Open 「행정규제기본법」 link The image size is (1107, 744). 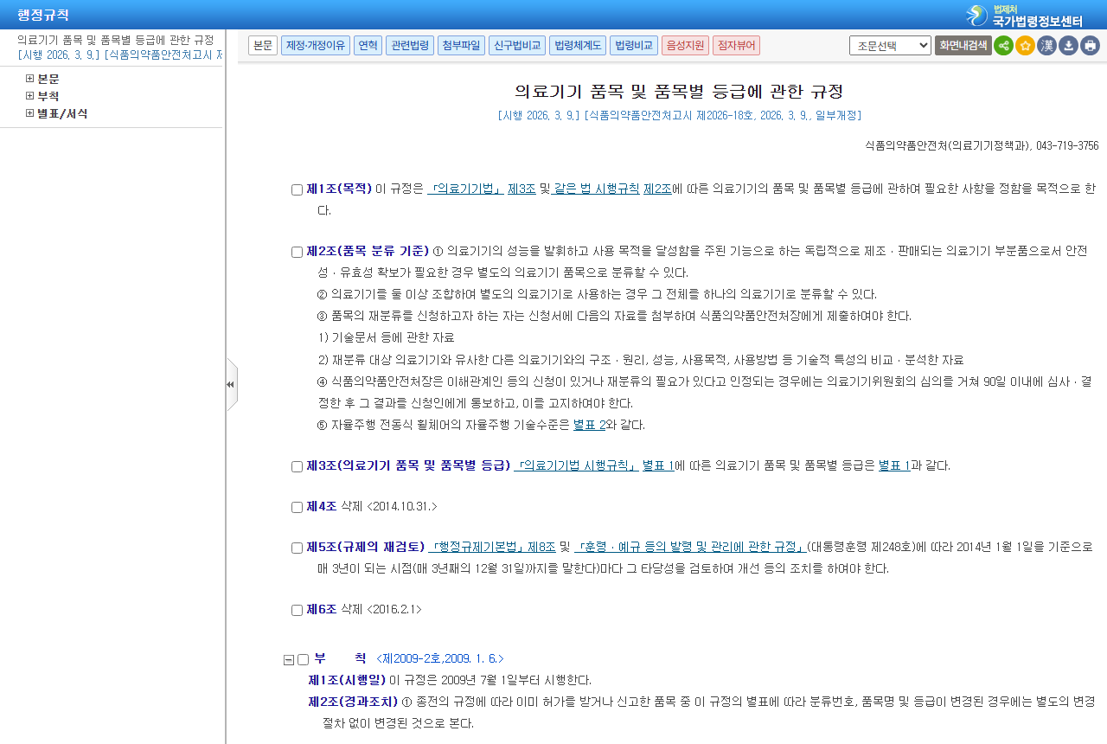point(478,547)
